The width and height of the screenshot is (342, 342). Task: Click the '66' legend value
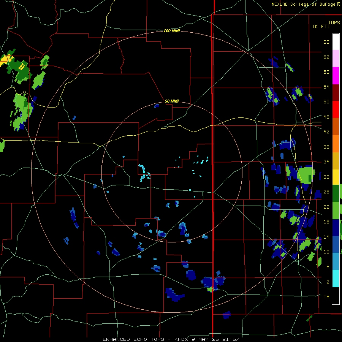326,42
